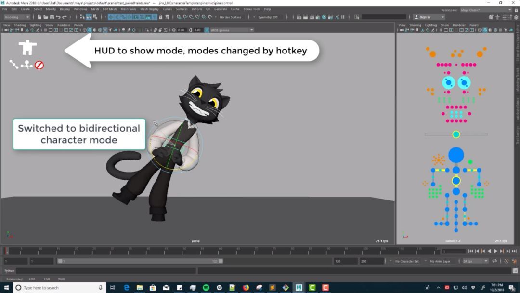Click select camera icon in persp panel
Screen dimensions: 520x293
click(x=6, y=30)
